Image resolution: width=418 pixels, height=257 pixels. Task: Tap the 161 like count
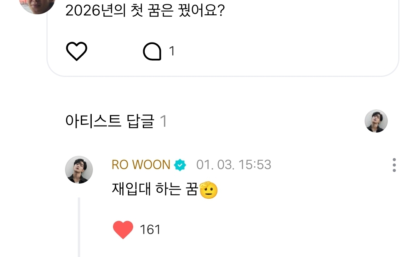click(x=150, y=230)
